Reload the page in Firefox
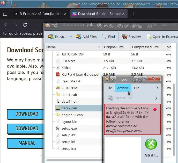This screenshot has width=178, height=163. tap(25, 25)
